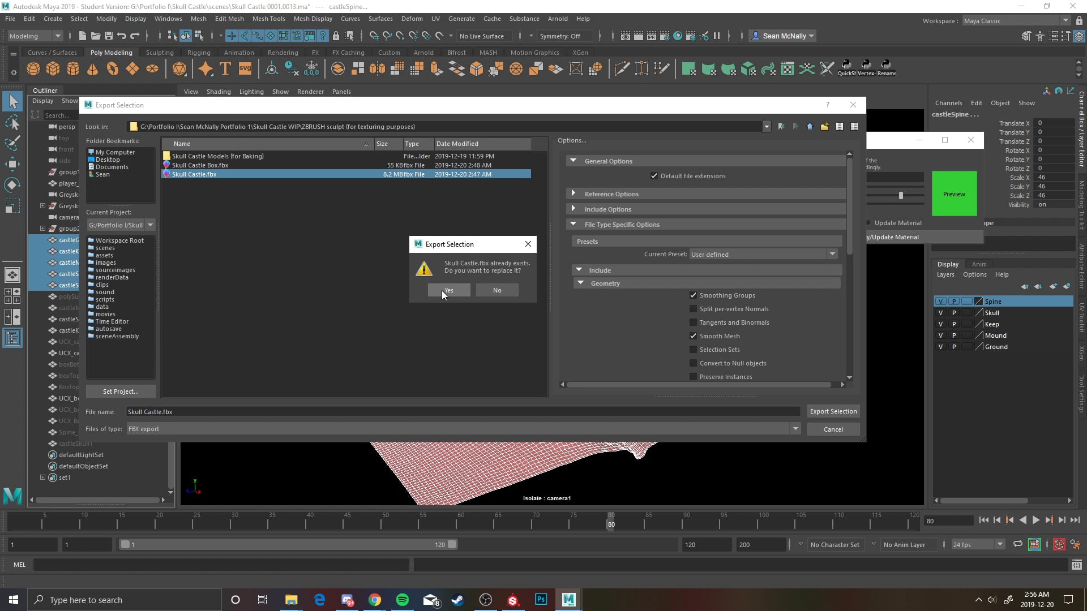Screen dimensions: 1087x611
Task: Confirm replace by clicking Yes
Action: click(x=448, y=290)
